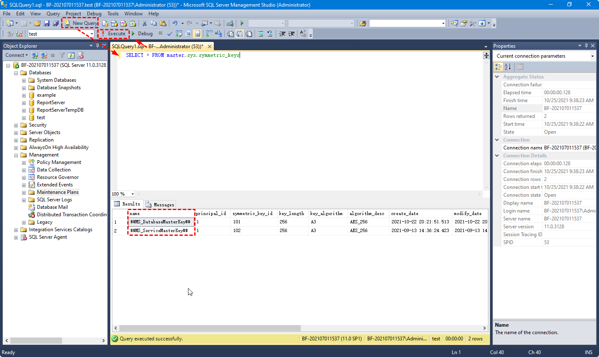Open the Tools menu
The image size is (599, 357).
[113, 14]
